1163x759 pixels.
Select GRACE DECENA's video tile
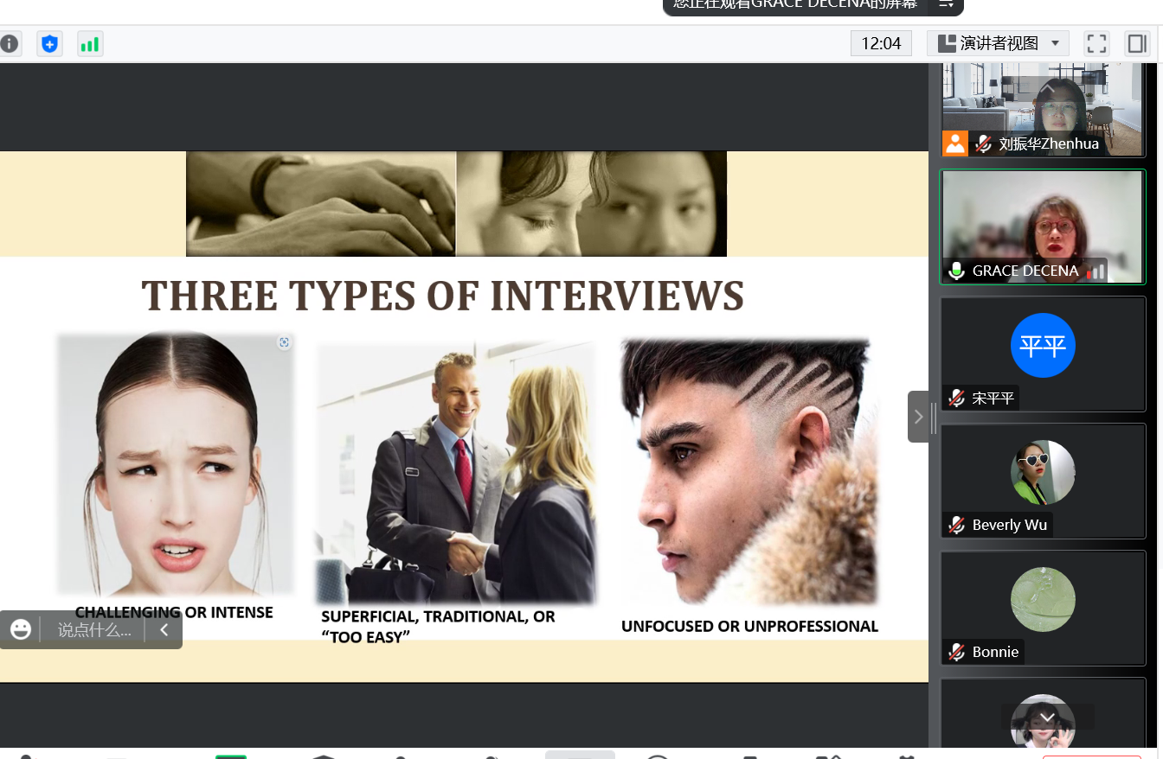(x=1043, y=225)
